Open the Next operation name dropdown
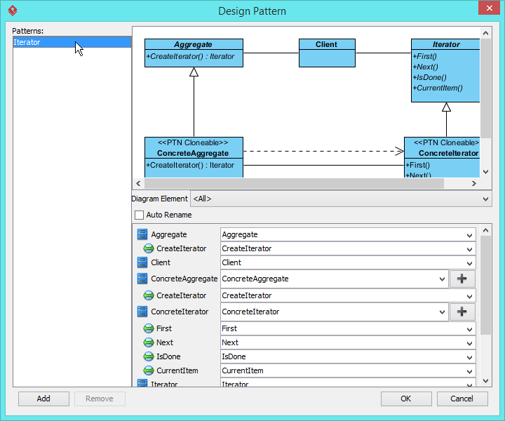Screen dimensions: 505x421 pos(469,343)
